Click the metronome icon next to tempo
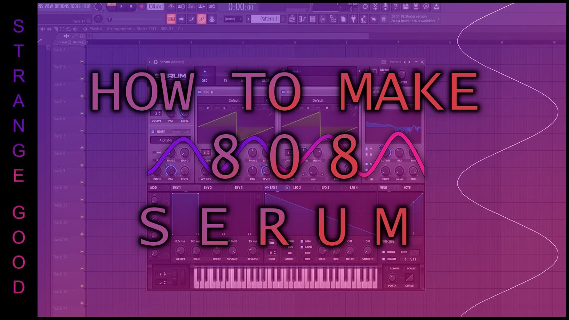The image size is (569, 320). pos(171,6)
